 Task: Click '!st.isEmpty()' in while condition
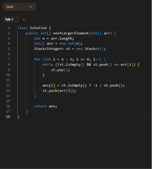pos(71,65)
